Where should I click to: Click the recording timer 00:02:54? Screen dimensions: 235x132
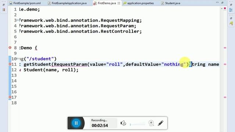(100, 125)
